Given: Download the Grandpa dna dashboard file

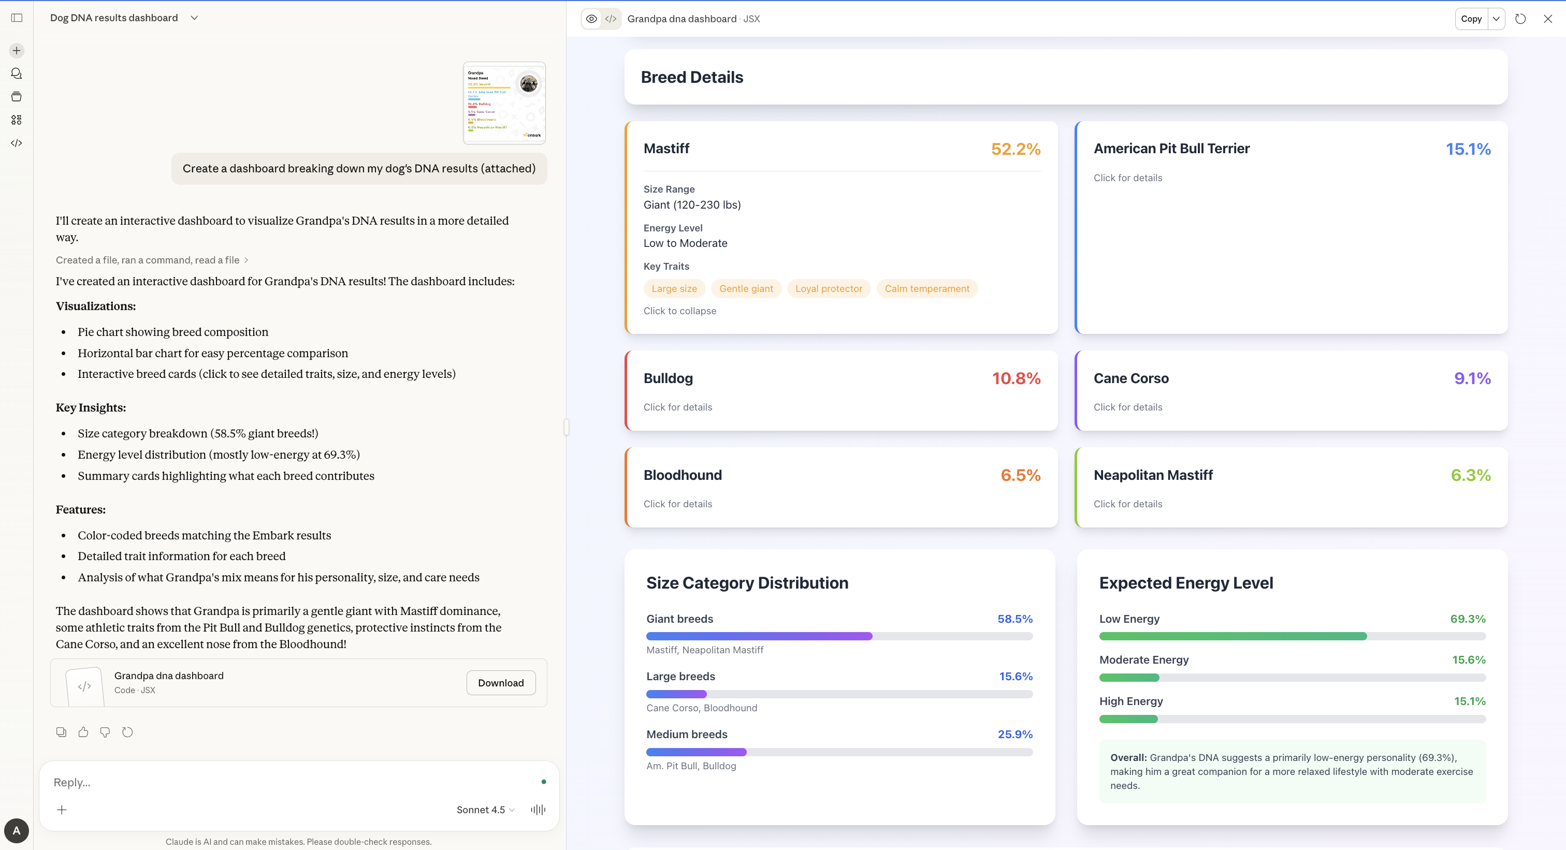Looking at the screenshot, I should 500,682.
